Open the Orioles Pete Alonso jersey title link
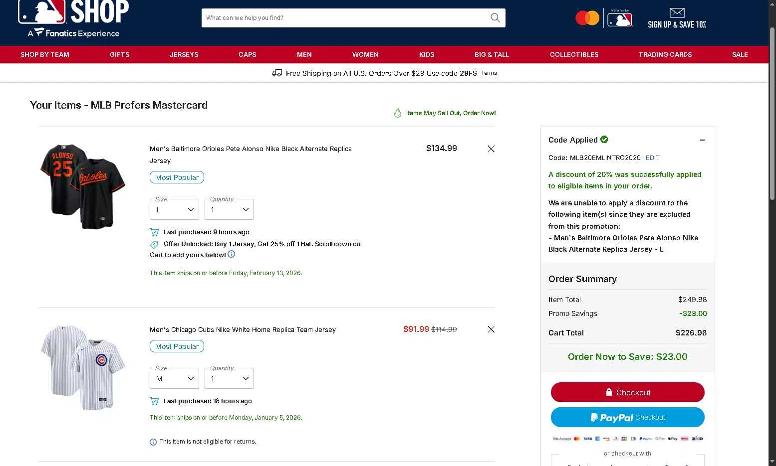Image resolution: width=776 pixels, height=466 pixels. (x=251, y=155)
